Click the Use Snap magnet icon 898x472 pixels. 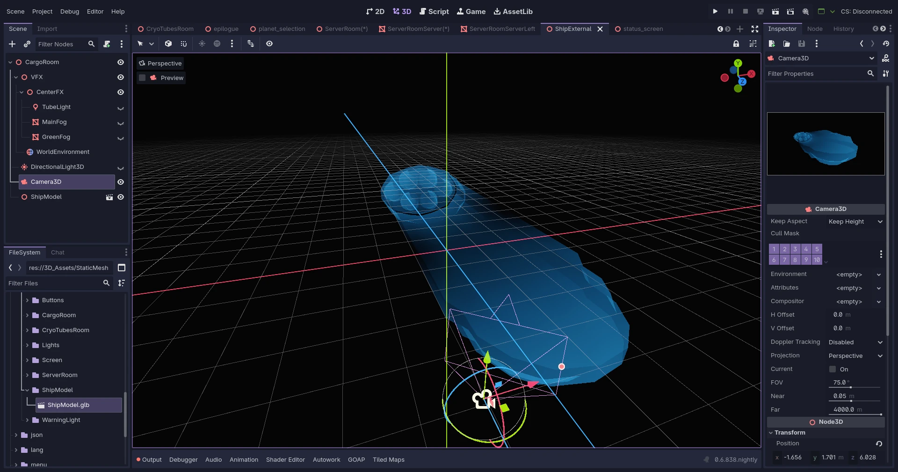(x=184, y=44)
